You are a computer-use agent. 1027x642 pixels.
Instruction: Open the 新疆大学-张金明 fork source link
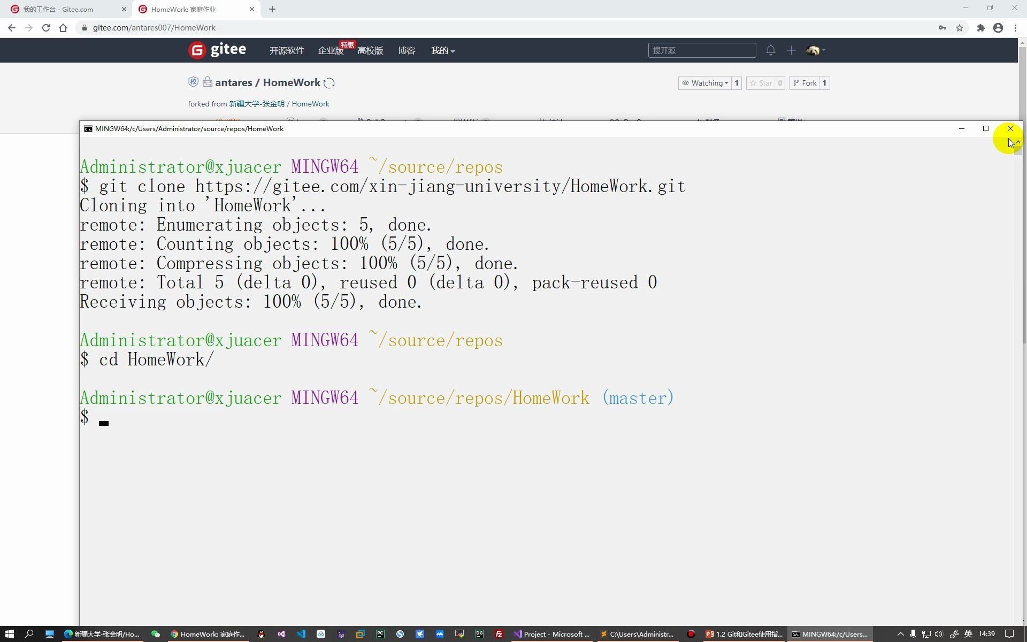pyautogui.click(x=257, y=104)
